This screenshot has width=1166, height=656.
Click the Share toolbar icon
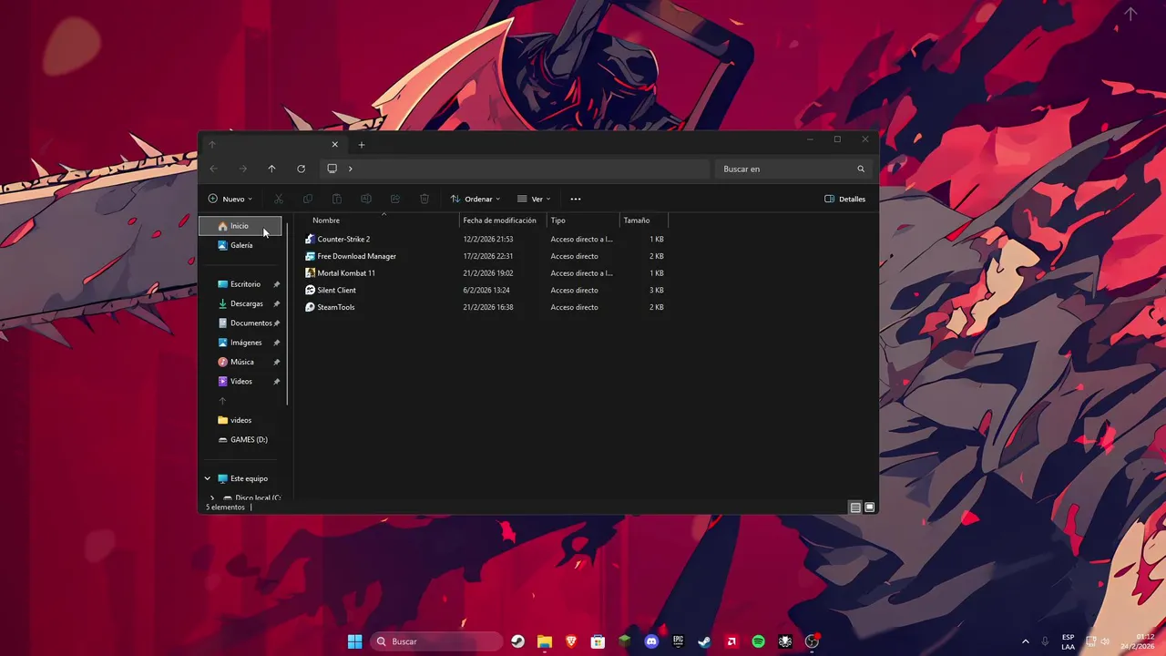[x=395, y=199]
